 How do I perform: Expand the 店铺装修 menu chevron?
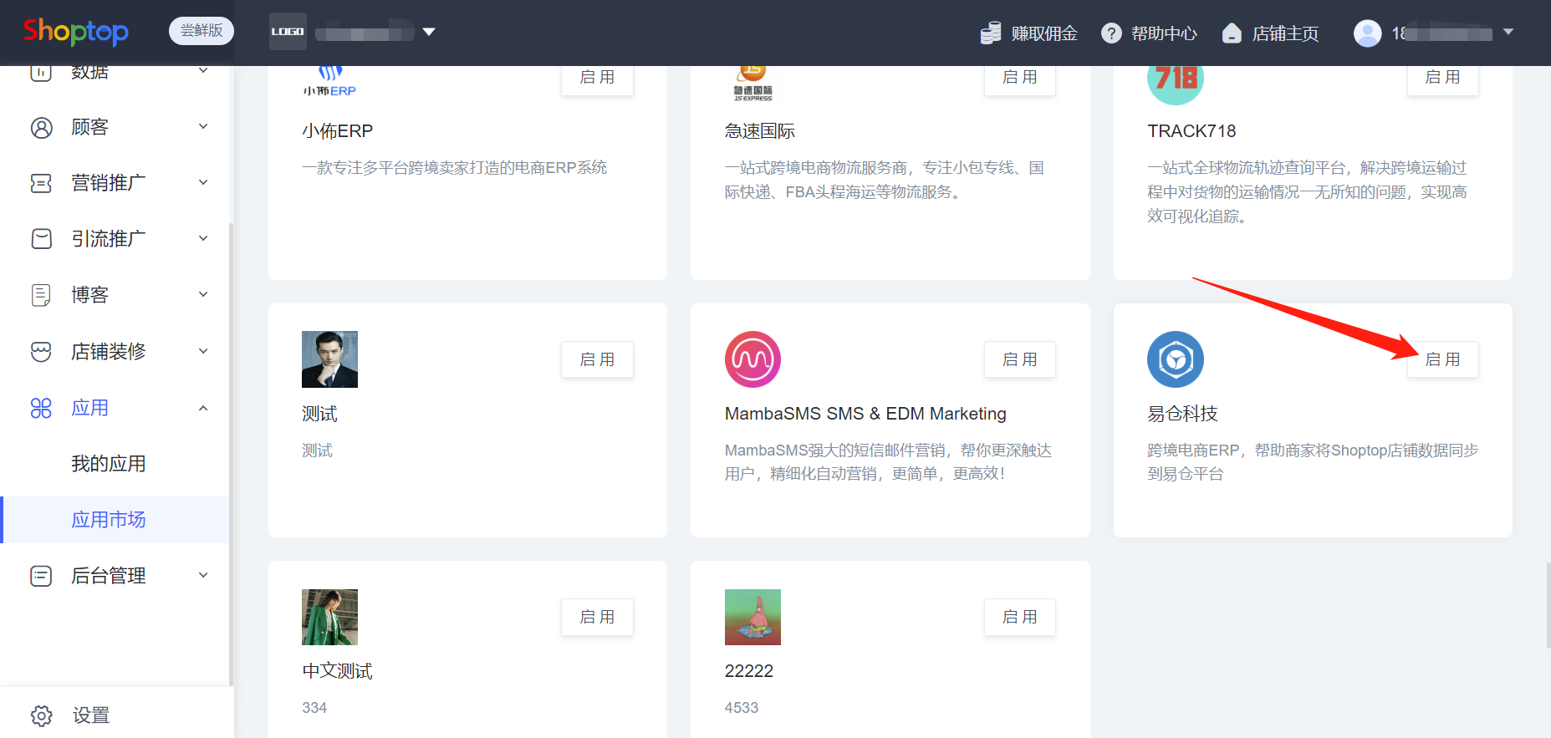(203, 350)
